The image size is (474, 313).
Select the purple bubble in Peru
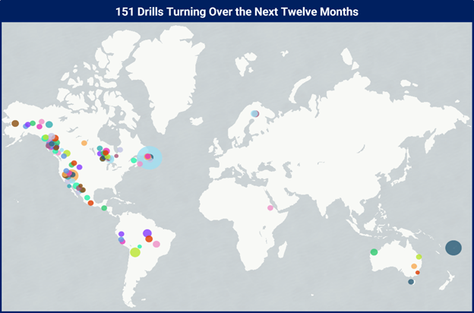[x=122, y=234]
